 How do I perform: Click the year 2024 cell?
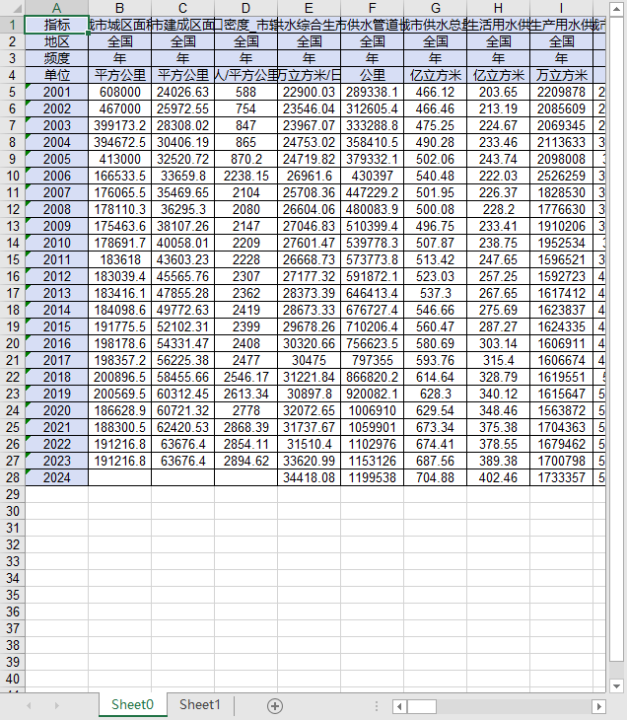pyautogui.click(x=56, y=477)
